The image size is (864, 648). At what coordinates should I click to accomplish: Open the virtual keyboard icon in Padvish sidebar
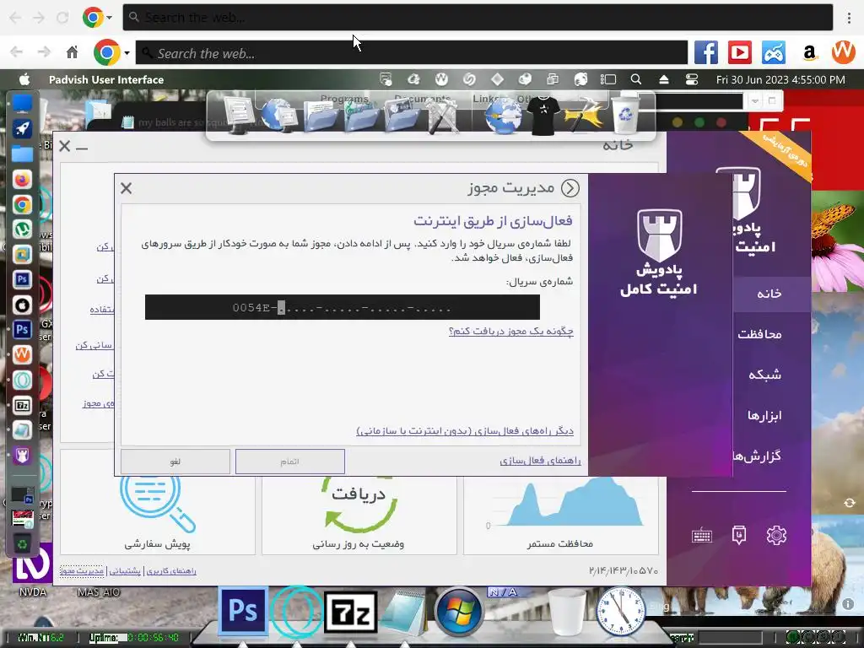pyautogui.click(x=701, y=536)
